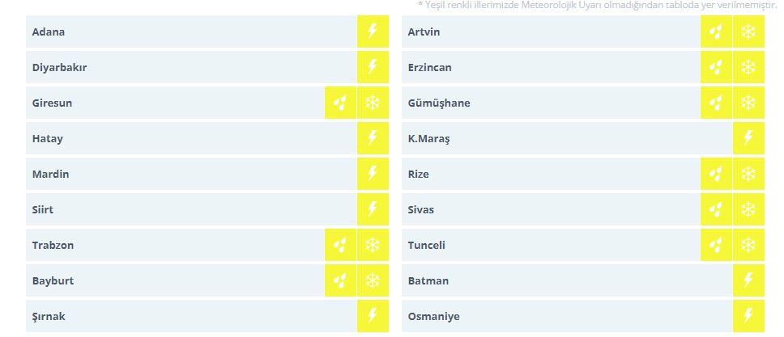Click the Şırnak province name
This screenshot has width=784, height=337.
(x=49, y=316)
